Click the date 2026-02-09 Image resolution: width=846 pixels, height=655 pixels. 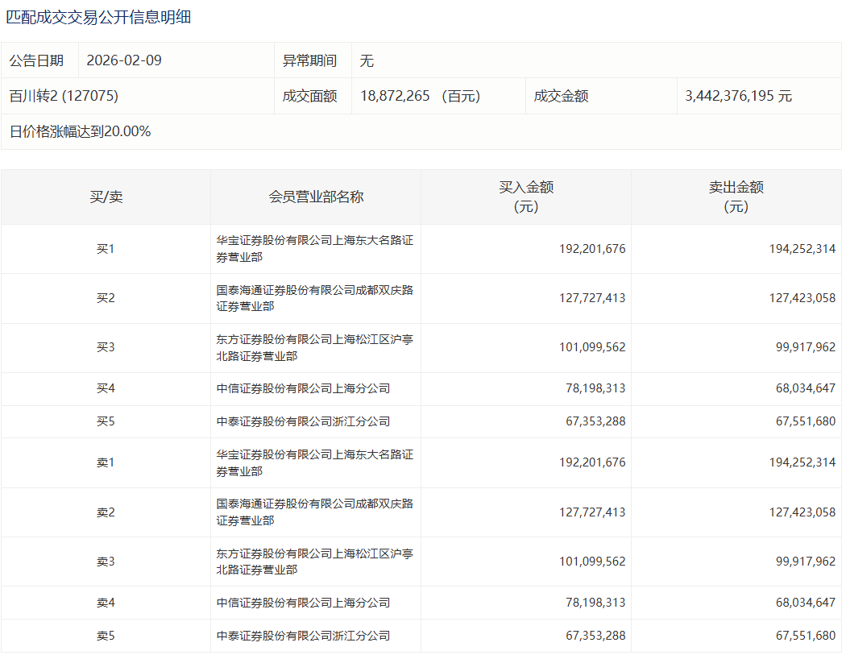pos(124,60)
